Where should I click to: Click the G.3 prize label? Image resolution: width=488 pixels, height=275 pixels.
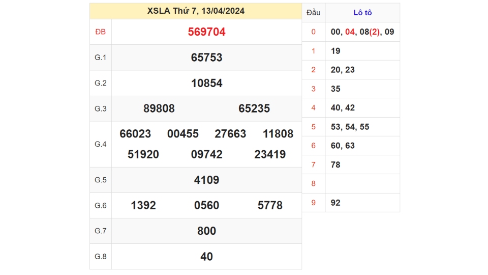click(101, 108)
